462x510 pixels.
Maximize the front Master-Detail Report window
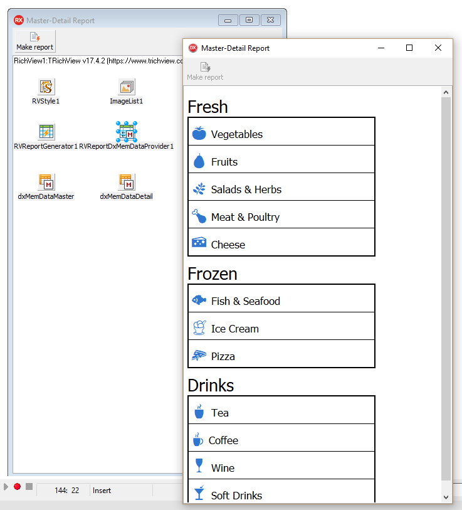pyautogui.click(x=409, y=48)
